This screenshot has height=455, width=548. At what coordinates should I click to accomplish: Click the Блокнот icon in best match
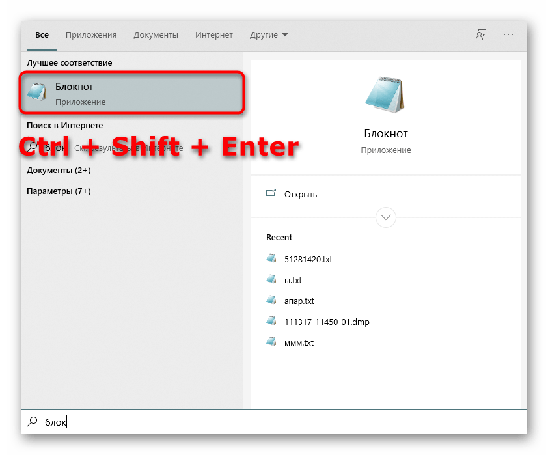(37, 92)
